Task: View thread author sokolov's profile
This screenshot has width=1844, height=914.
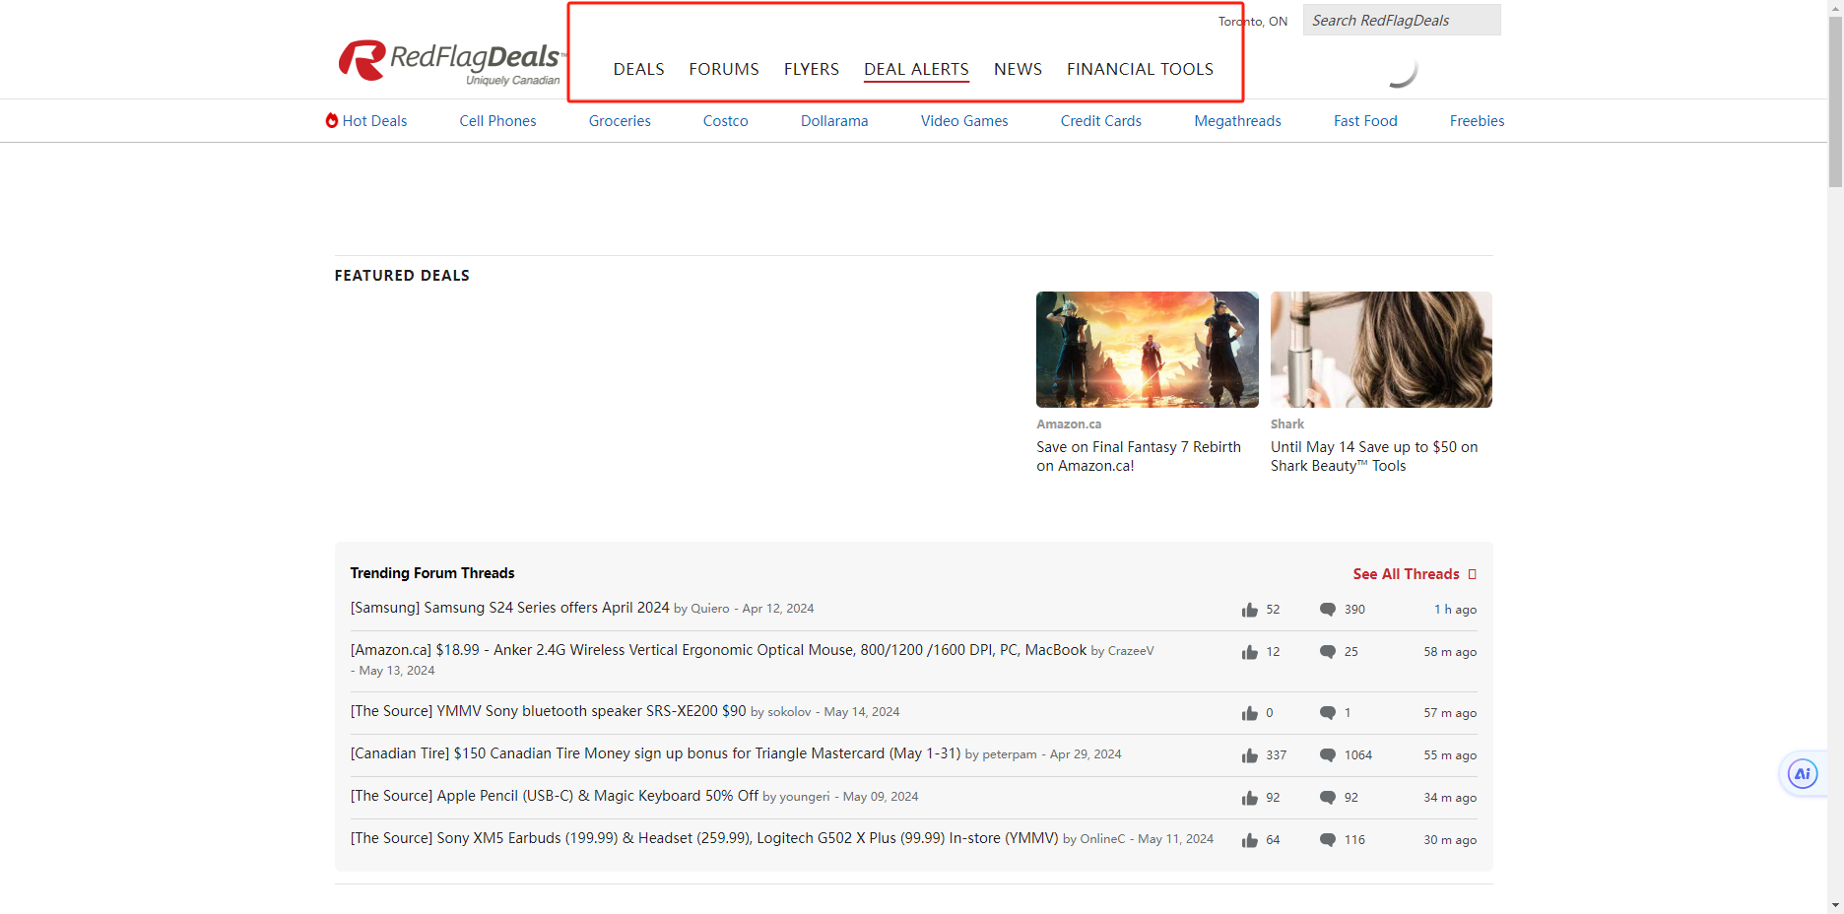Action: 790,712
